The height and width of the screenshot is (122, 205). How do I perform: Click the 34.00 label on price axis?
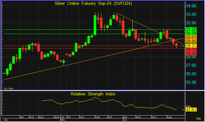pos(191,6)
